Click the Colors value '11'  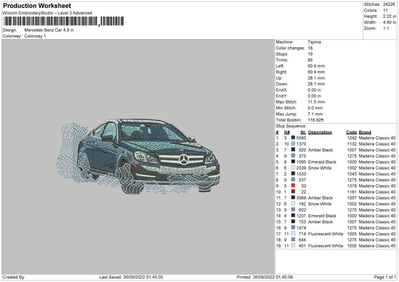coord(385,11)
